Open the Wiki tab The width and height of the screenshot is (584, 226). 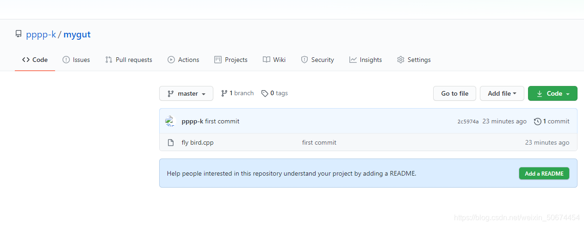(274, 60)
